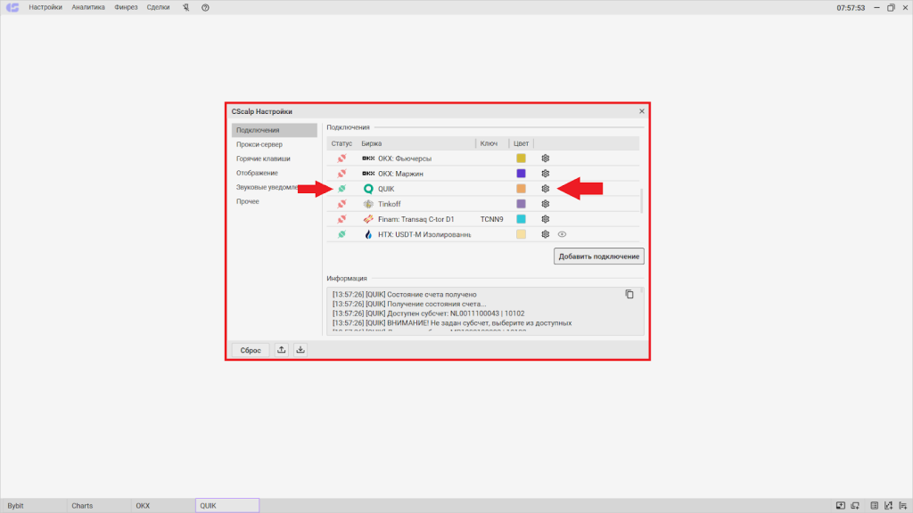Image resolution: width=913 pixels, height=513 pixels.
Task: Change the cyan color swatch for Finam
Action: coord(521,219)
